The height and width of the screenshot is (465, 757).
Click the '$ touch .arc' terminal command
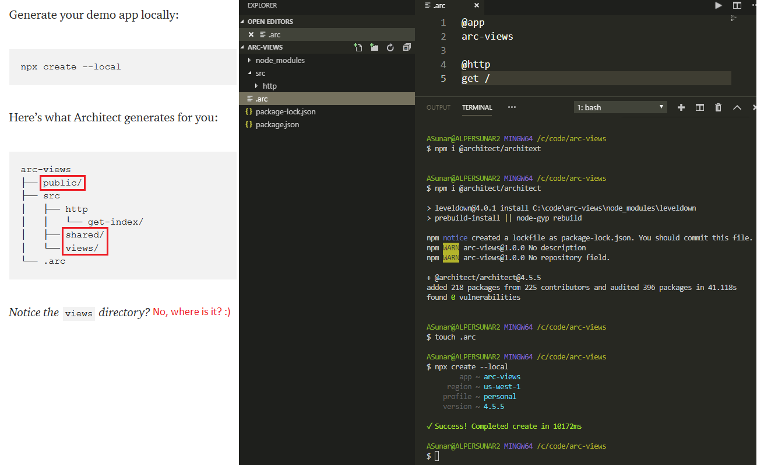point(451,337)
